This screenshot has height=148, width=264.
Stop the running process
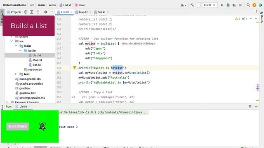pyautogui.click(x=240, y=5)
